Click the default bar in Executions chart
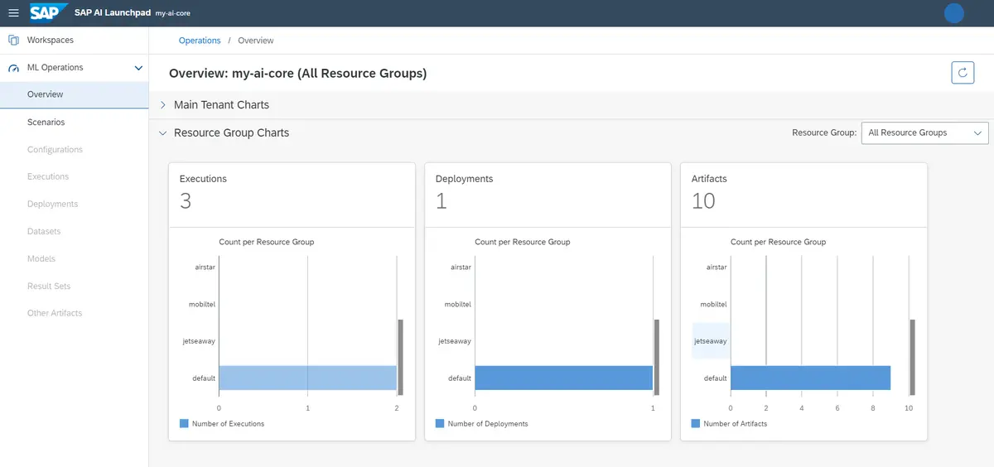The image size is (994, 467). (307, 378)
